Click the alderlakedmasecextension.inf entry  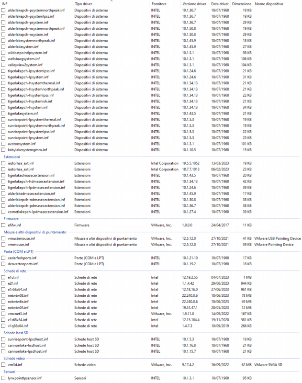click(32, 194)
